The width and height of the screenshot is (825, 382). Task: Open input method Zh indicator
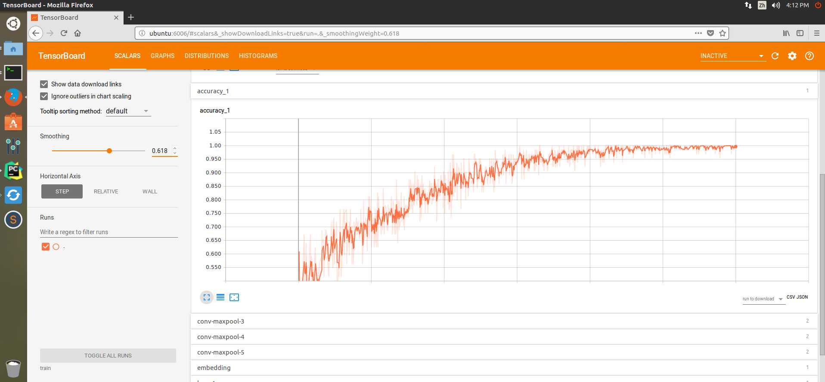click(x=762, y=5)
